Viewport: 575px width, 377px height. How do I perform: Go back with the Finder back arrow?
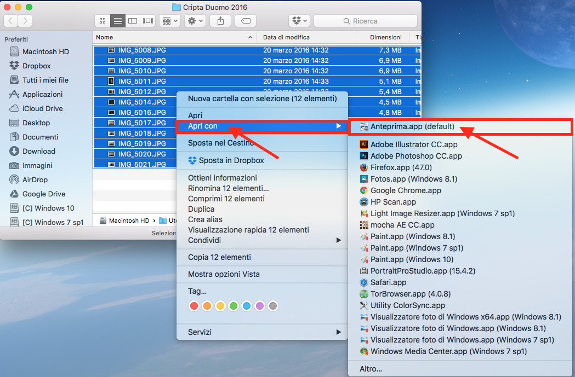[x=10, y=21]
